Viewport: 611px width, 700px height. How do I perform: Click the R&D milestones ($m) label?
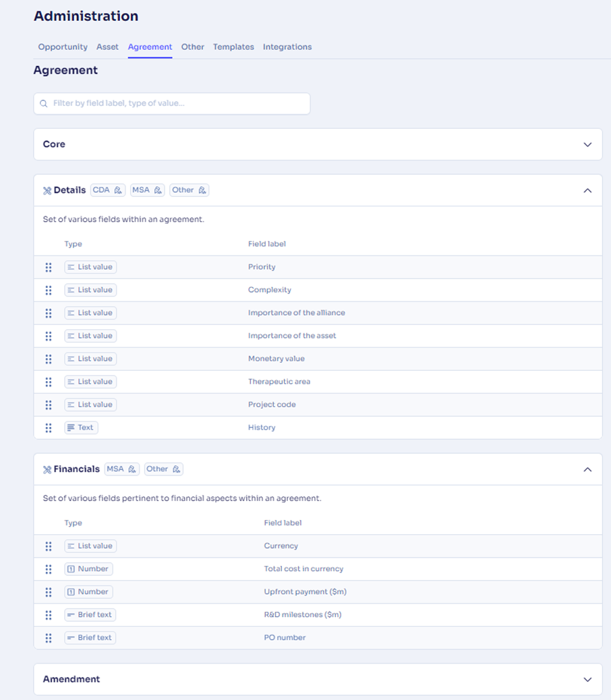click(x=303, y=615)
